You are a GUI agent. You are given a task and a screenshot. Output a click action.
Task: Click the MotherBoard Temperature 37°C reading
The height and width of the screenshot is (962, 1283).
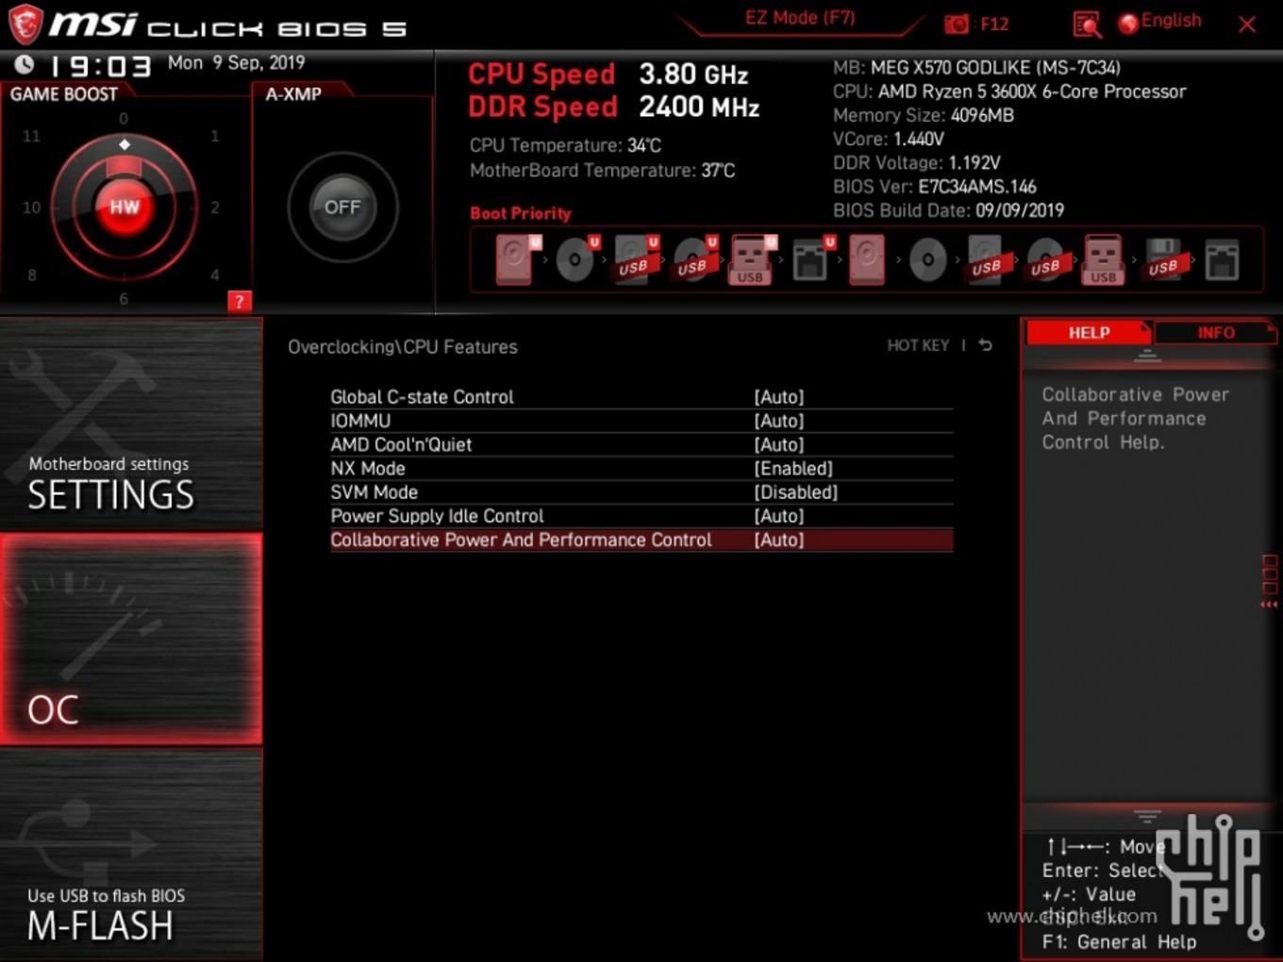[602, 171]
